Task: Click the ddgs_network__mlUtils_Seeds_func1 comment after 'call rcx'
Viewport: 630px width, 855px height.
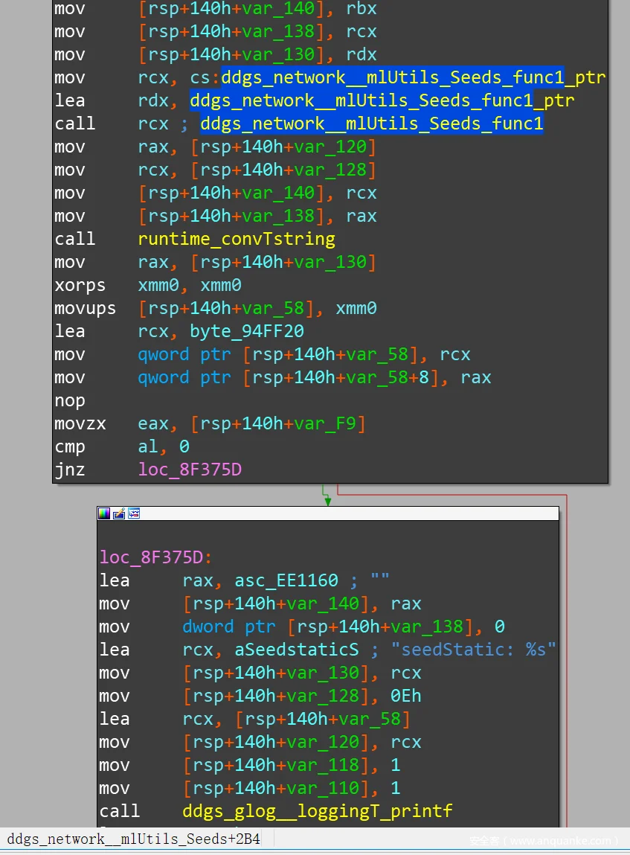Action: tap(372, 124)
